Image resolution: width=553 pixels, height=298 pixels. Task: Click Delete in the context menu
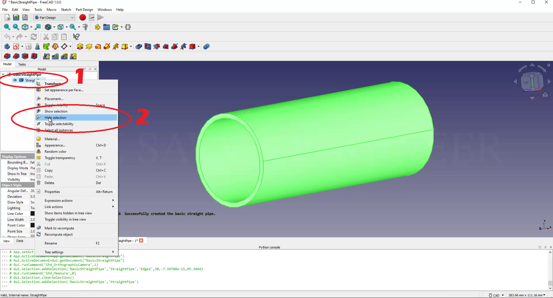coord(49,183)
